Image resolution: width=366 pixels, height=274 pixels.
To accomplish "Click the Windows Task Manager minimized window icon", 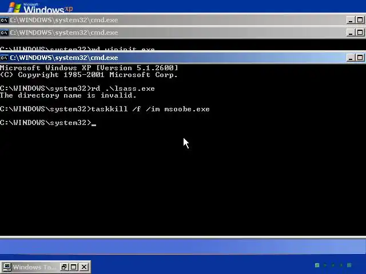I will point(7,267).
